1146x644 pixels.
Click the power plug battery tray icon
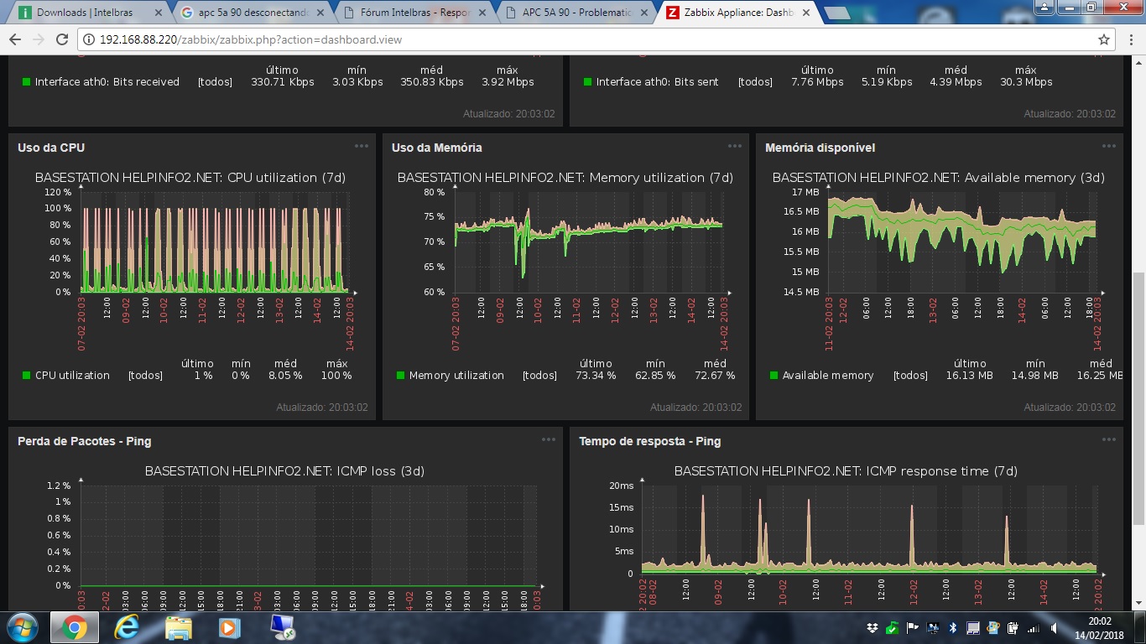click(x=1013, y=627)
